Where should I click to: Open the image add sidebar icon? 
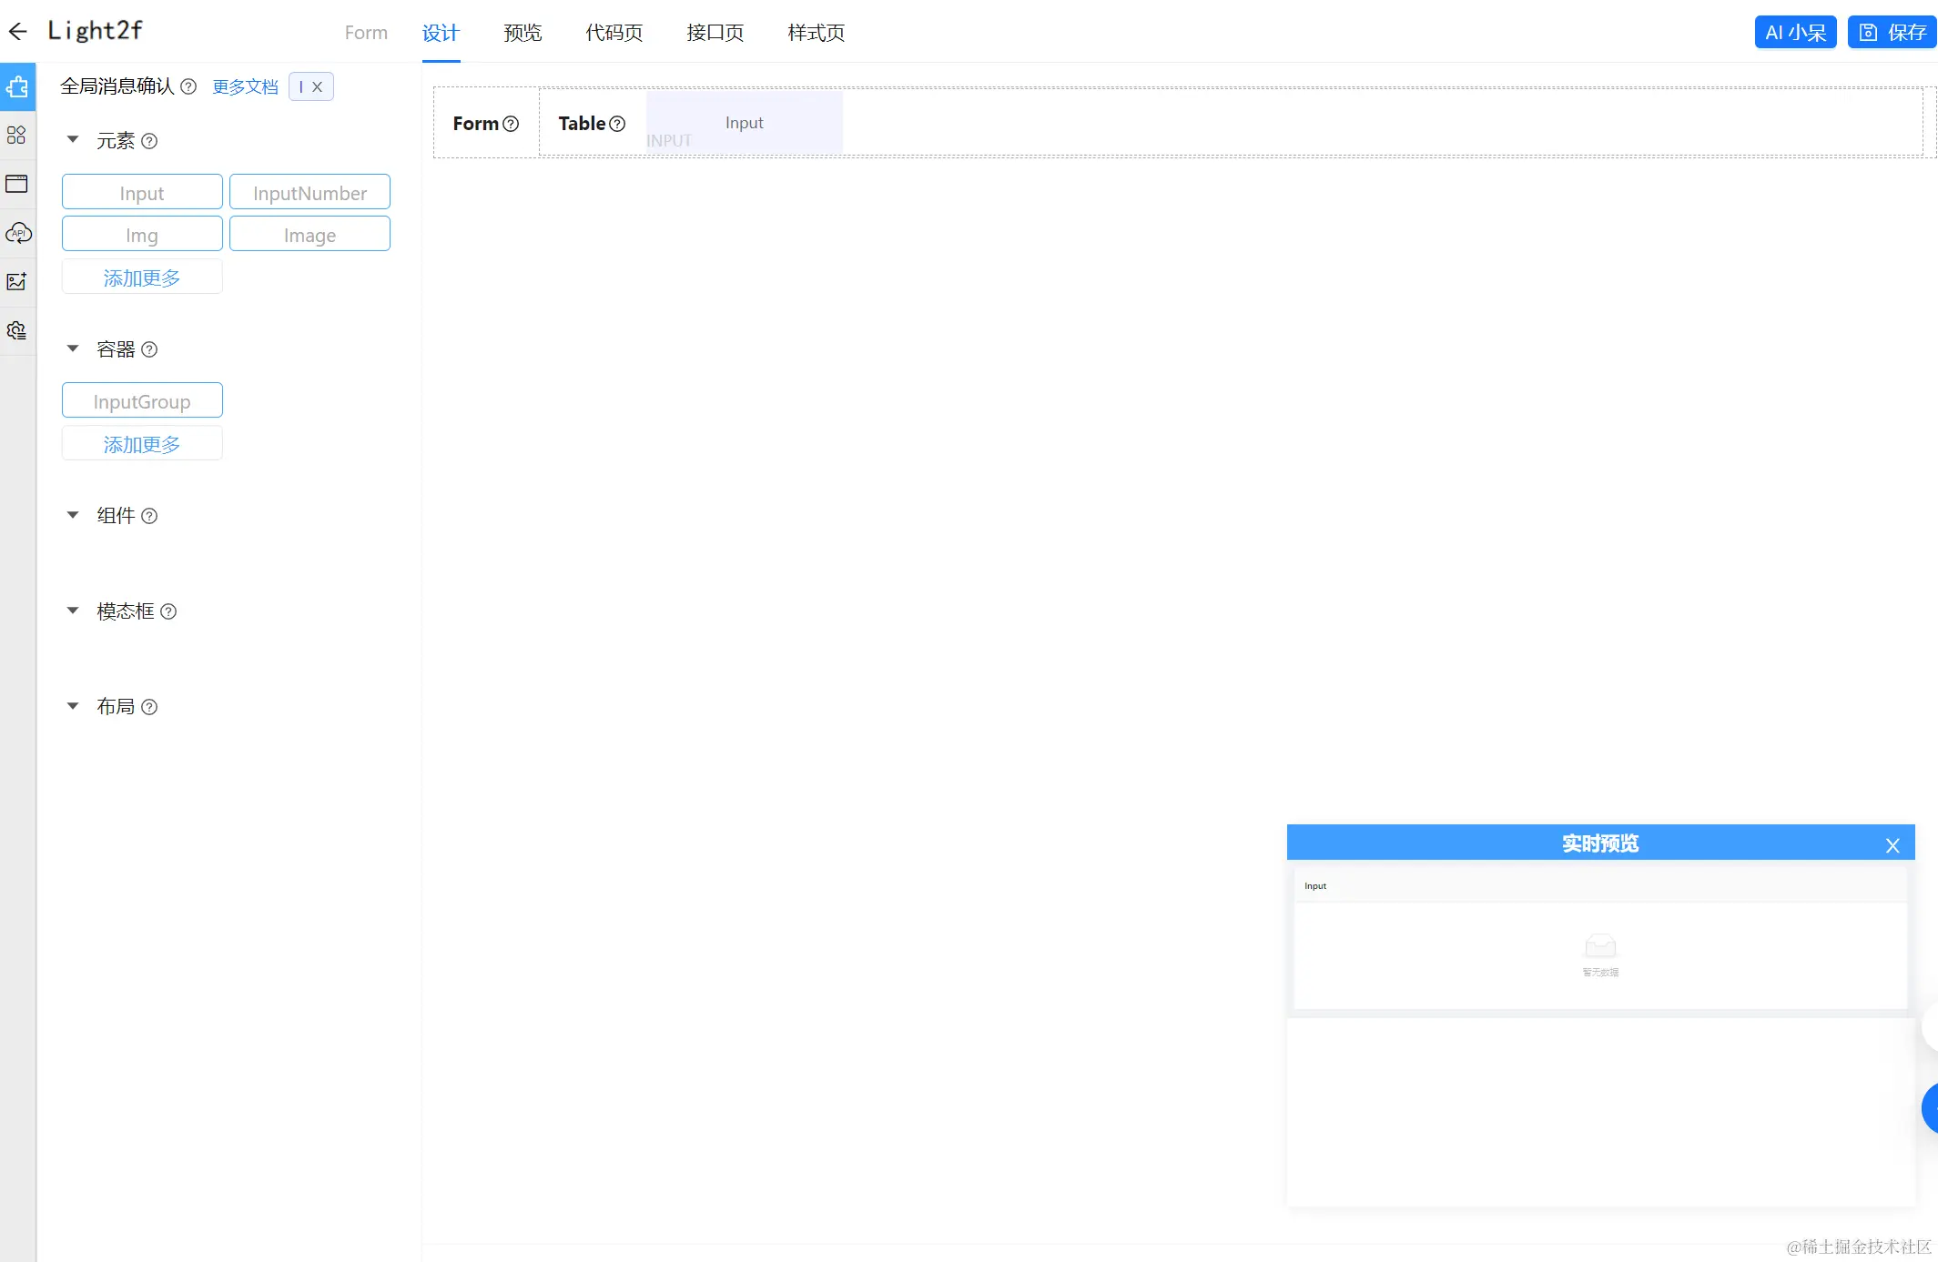17,281
